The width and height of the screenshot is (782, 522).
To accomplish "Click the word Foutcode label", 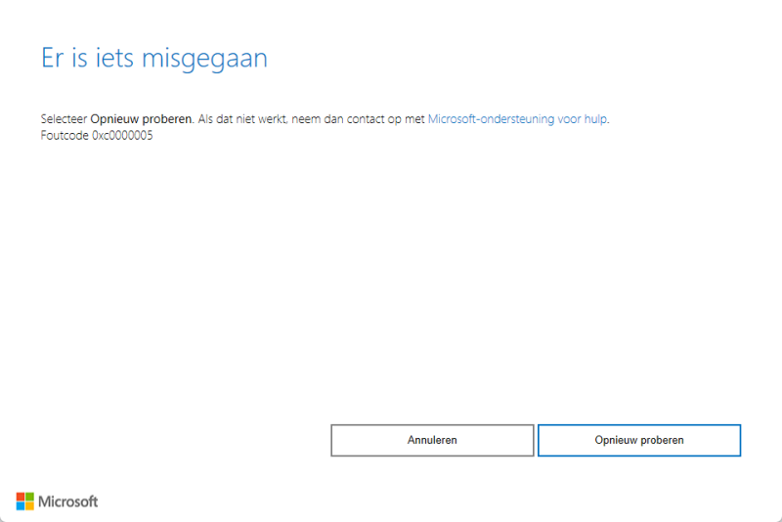I will click(x=64, y=136).
